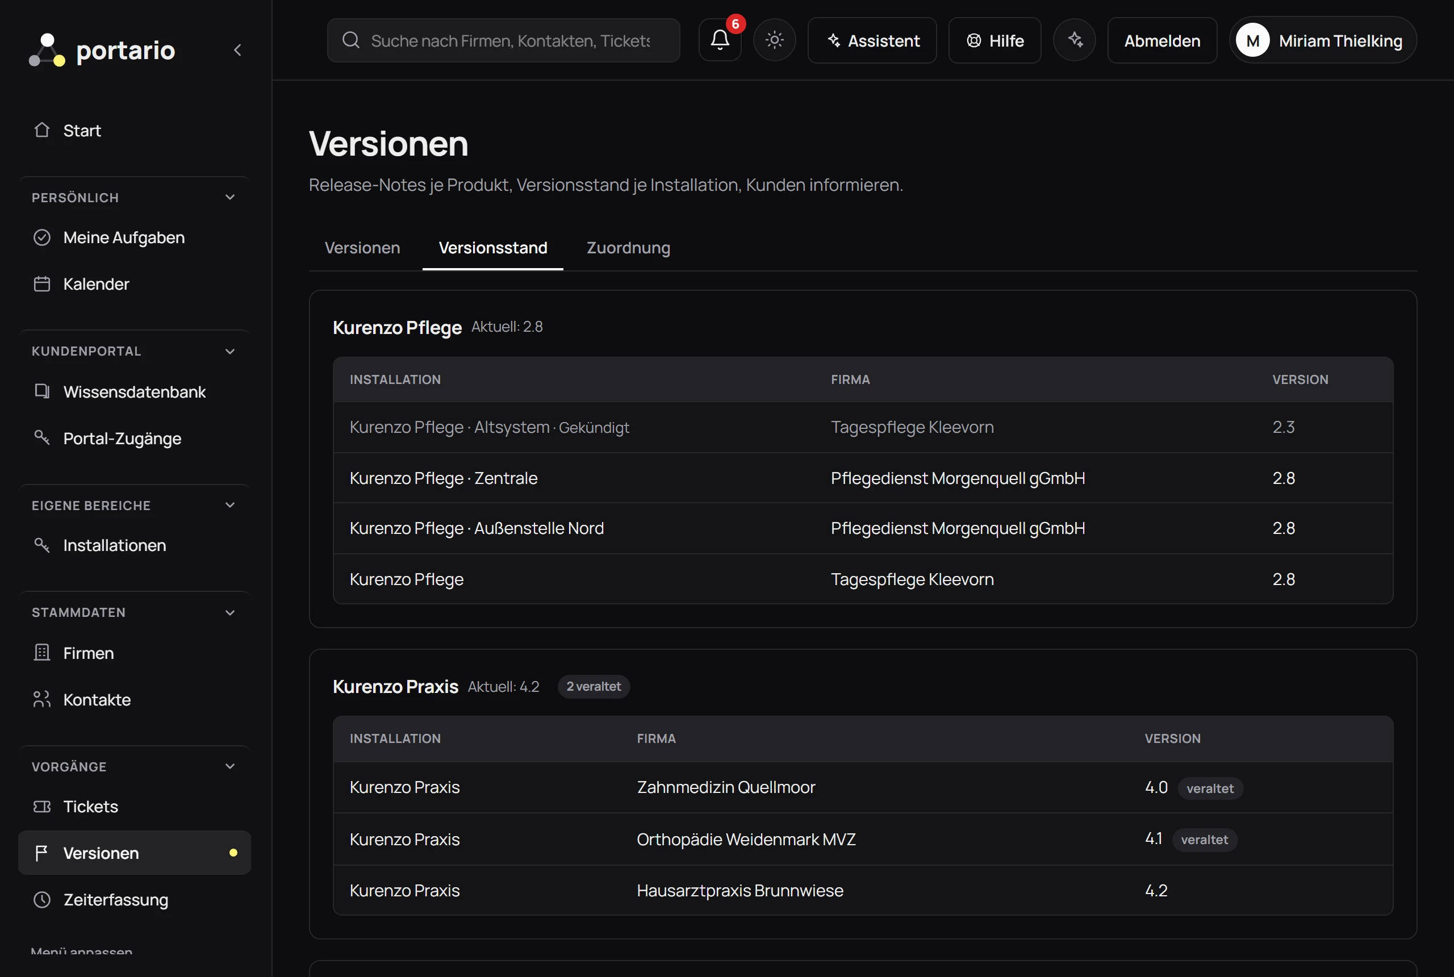Click the Installationen key icon
The width and height of the screenshot is (1454, 977).
click(x=41, y=545)
